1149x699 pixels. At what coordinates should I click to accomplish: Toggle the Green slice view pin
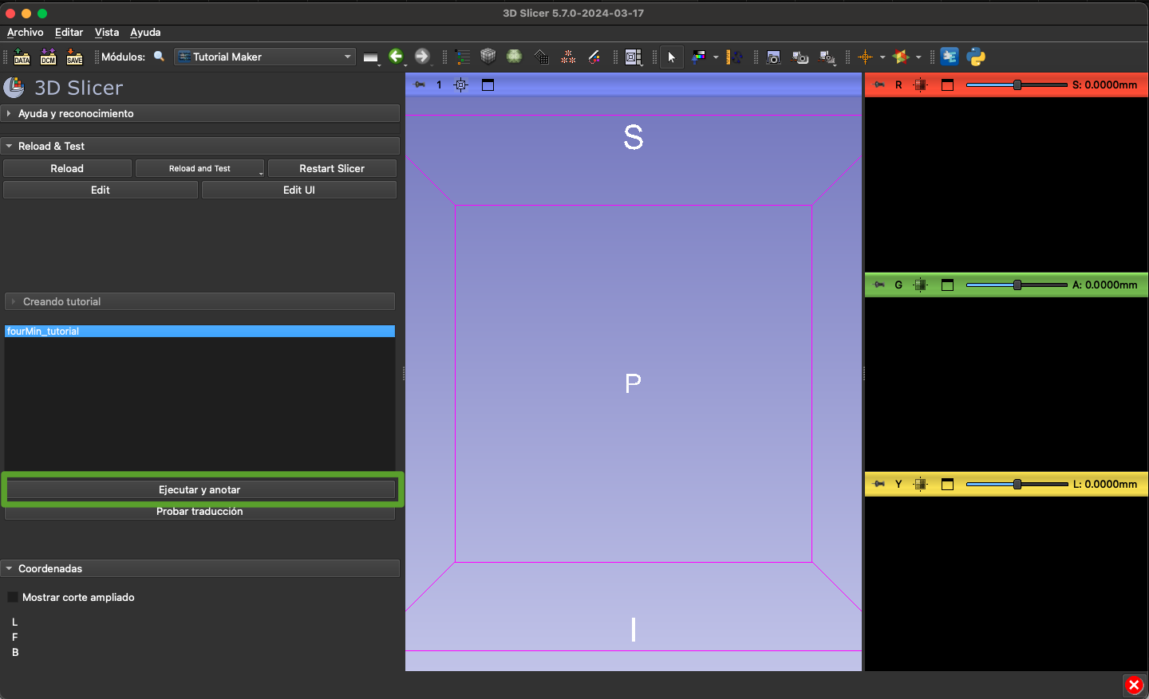(x=879, y=285)
